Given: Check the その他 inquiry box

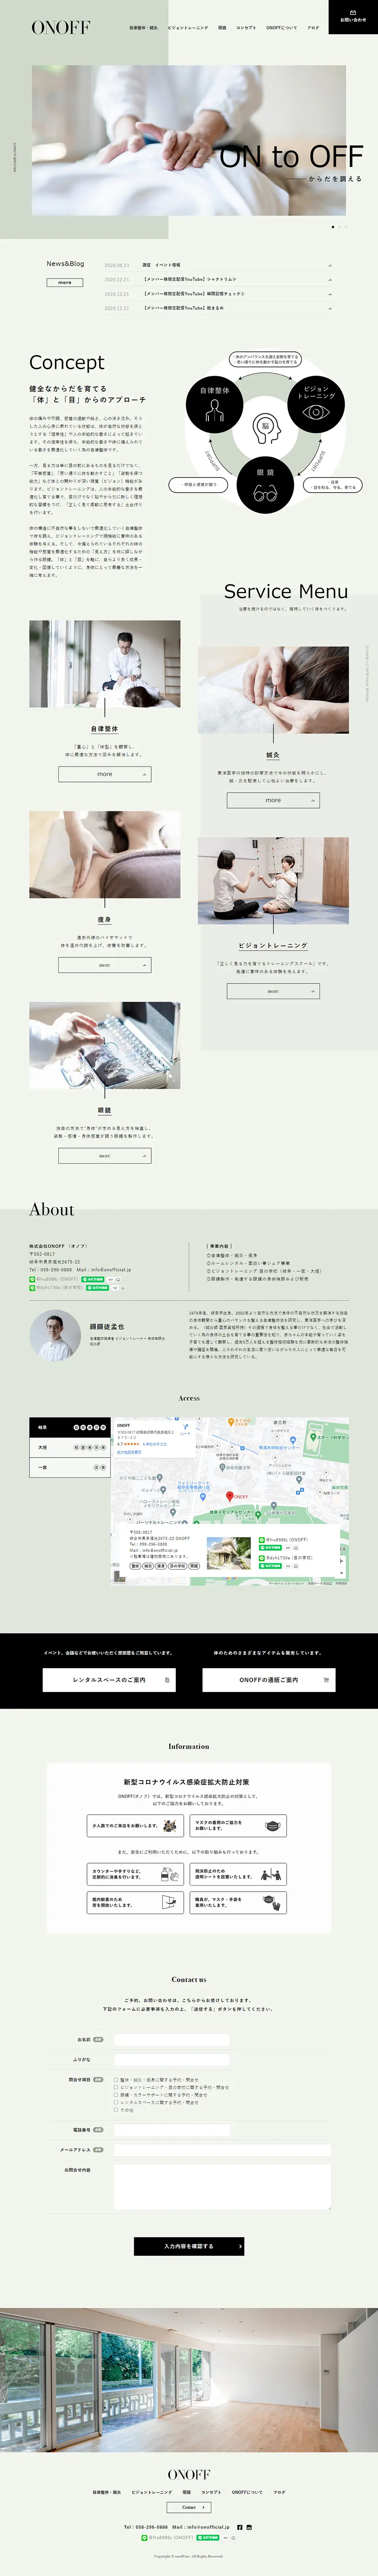Looking at the screenshot, I should [x=116, y=2110].
